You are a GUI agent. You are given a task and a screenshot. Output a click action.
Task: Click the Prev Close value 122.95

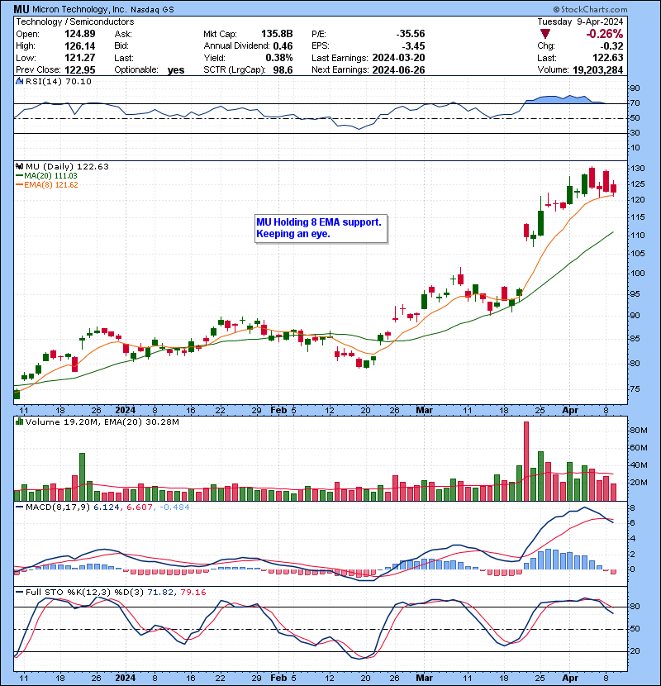(x=79, y=69)
